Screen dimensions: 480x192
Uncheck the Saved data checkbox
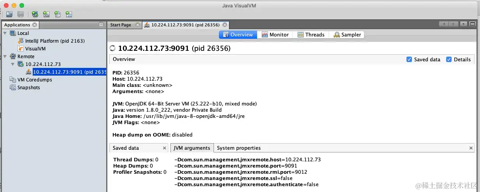point(409,59)
